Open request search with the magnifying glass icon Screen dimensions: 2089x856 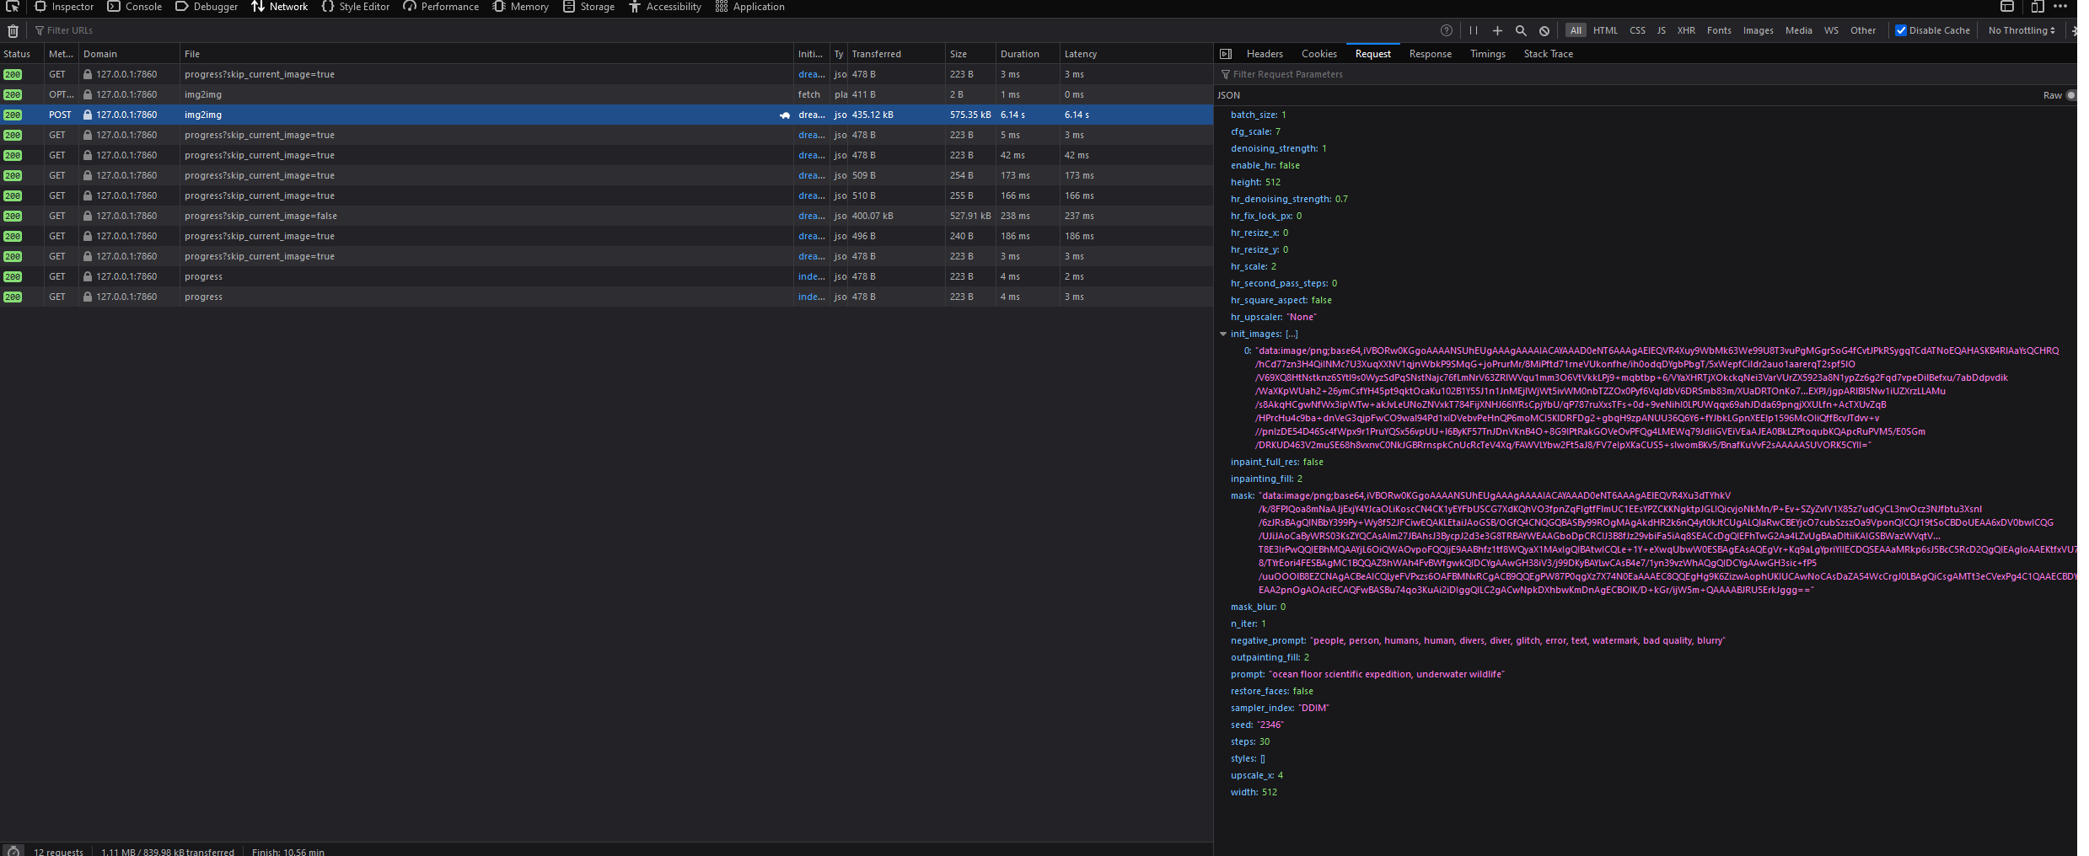tap(1521, 30)
